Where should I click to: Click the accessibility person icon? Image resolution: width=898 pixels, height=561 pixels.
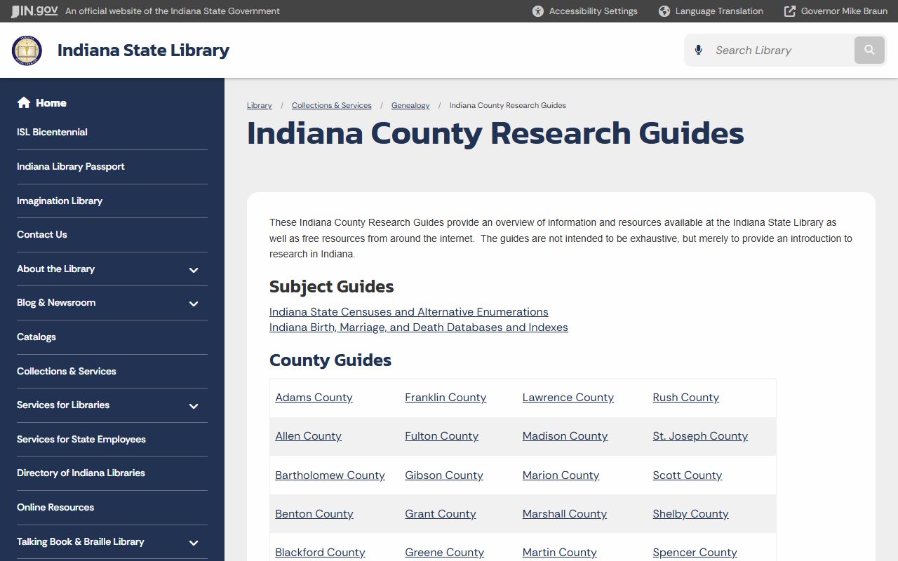[538, 11]
